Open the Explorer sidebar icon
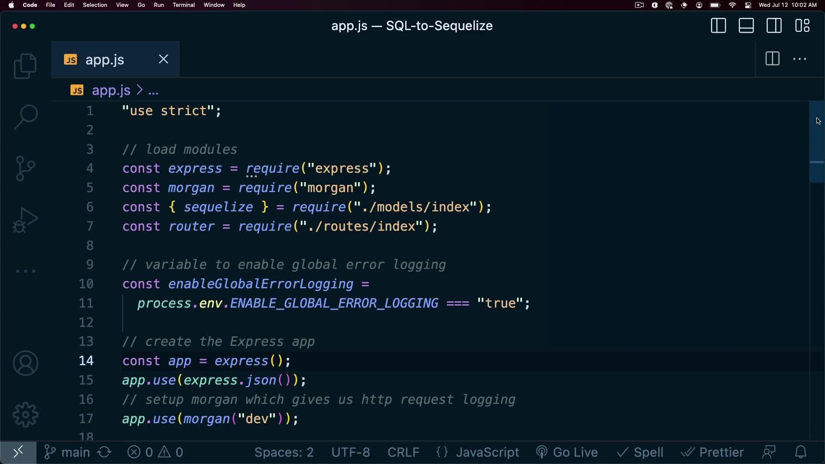 pos(25,66)
